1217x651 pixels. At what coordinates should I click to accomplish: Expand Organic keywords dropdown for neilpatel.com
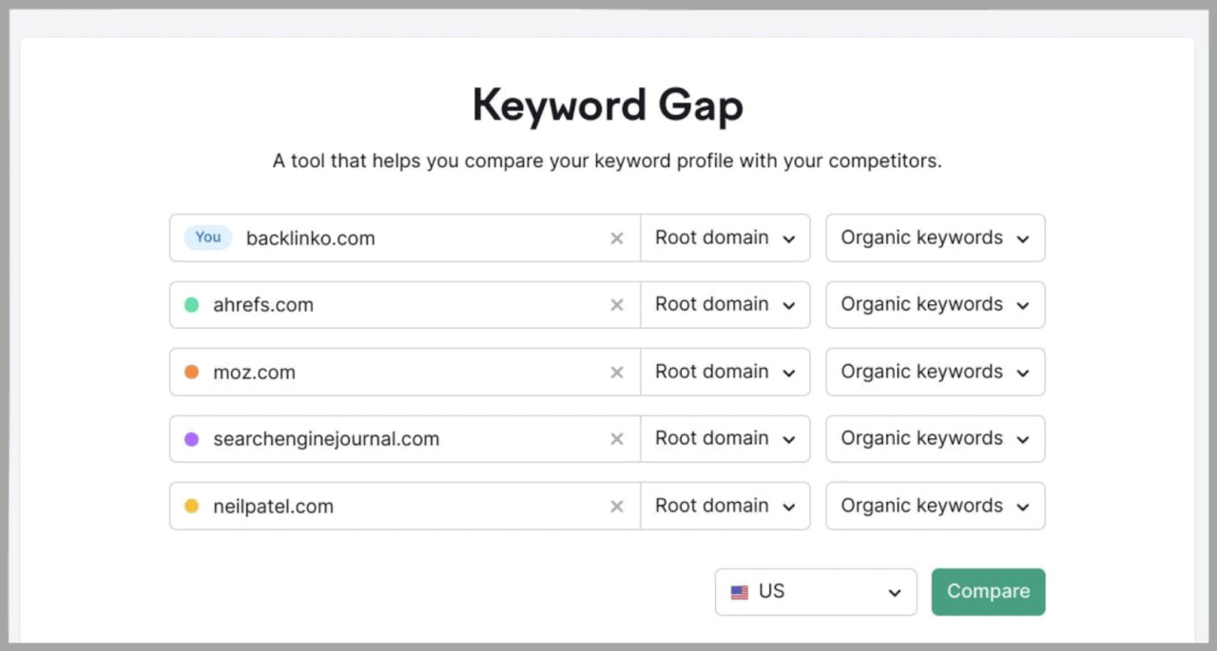pos(935,507)
